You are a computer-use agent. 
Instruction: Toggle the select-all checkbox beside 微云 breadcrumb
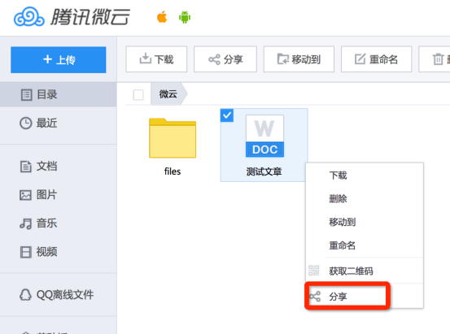(138, 95)
